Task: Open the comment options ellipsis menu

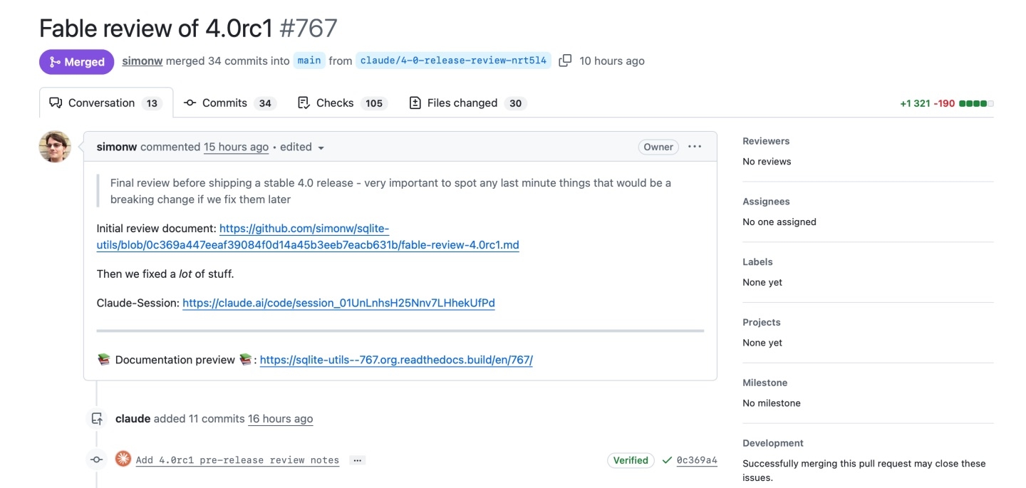Action: click(x=695, y=147)
